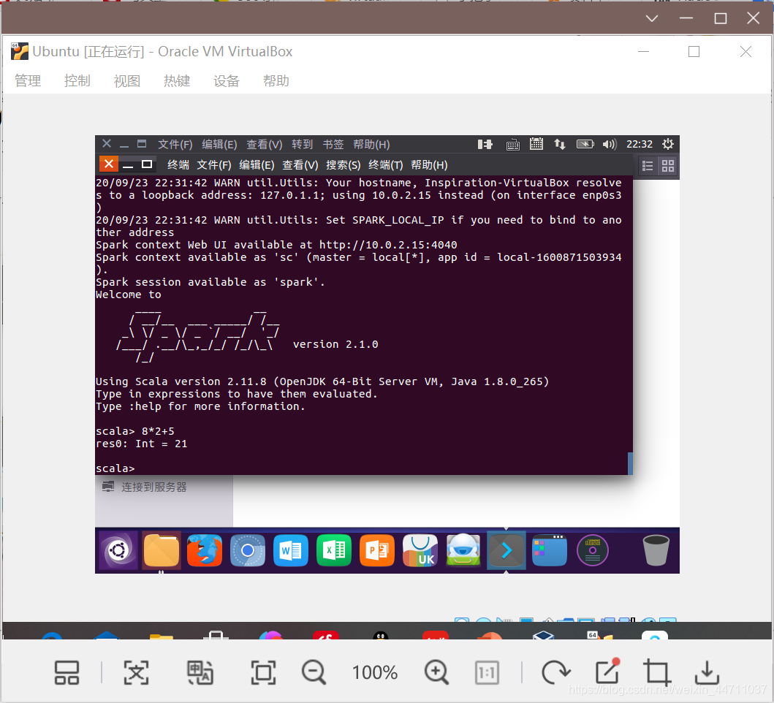Open the VirtualBox 热键 menu
This screenshot has height=703, width=774.
point(177,80)
